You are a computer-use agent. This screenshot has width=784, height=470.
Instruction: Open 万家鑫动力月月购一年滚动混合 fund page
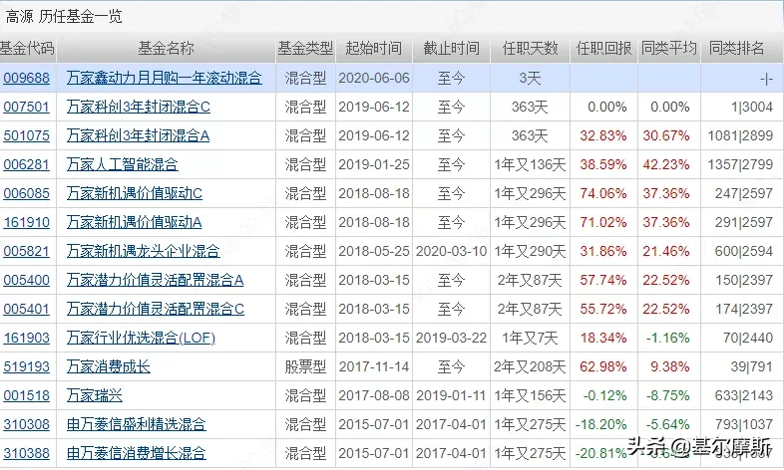pyautogui.click(x=165, y=78)
